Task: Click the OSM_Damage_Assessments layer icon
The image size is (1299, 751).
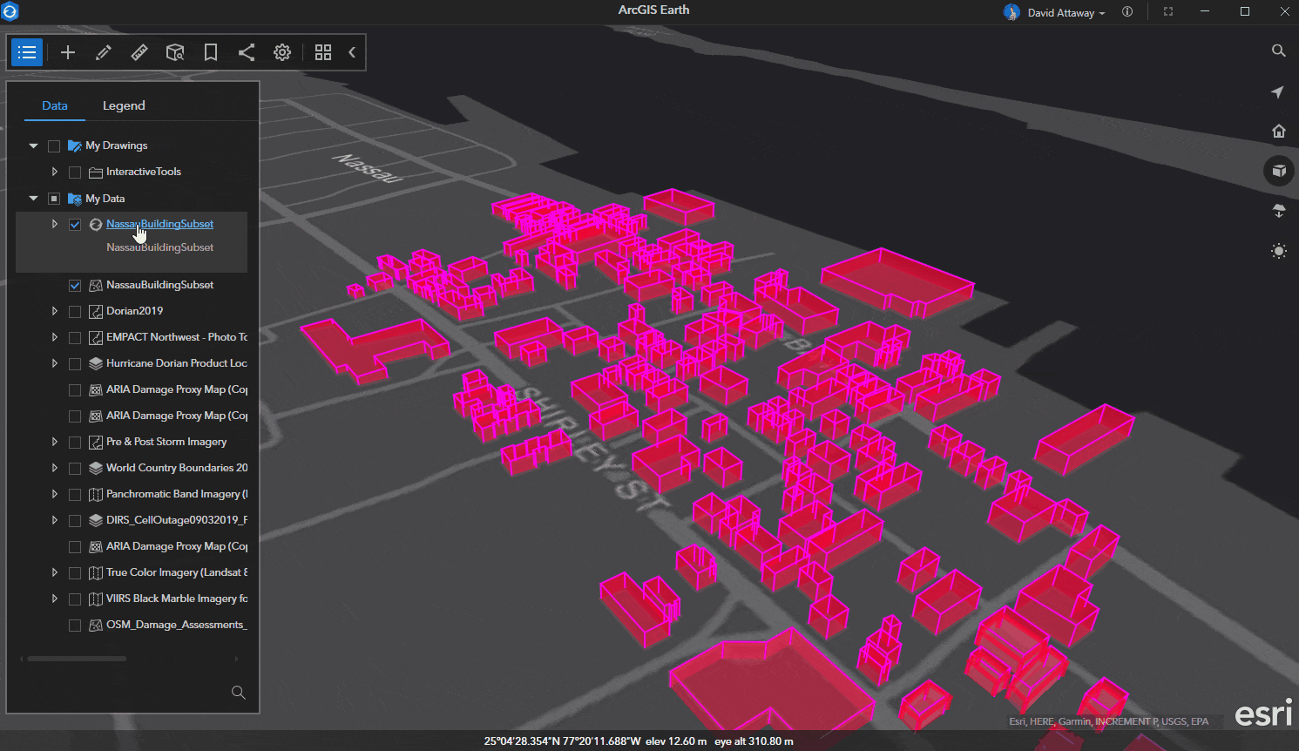Action: 96,625
